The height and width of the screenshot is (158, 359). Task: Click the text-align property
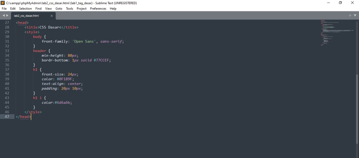[52, 84]
